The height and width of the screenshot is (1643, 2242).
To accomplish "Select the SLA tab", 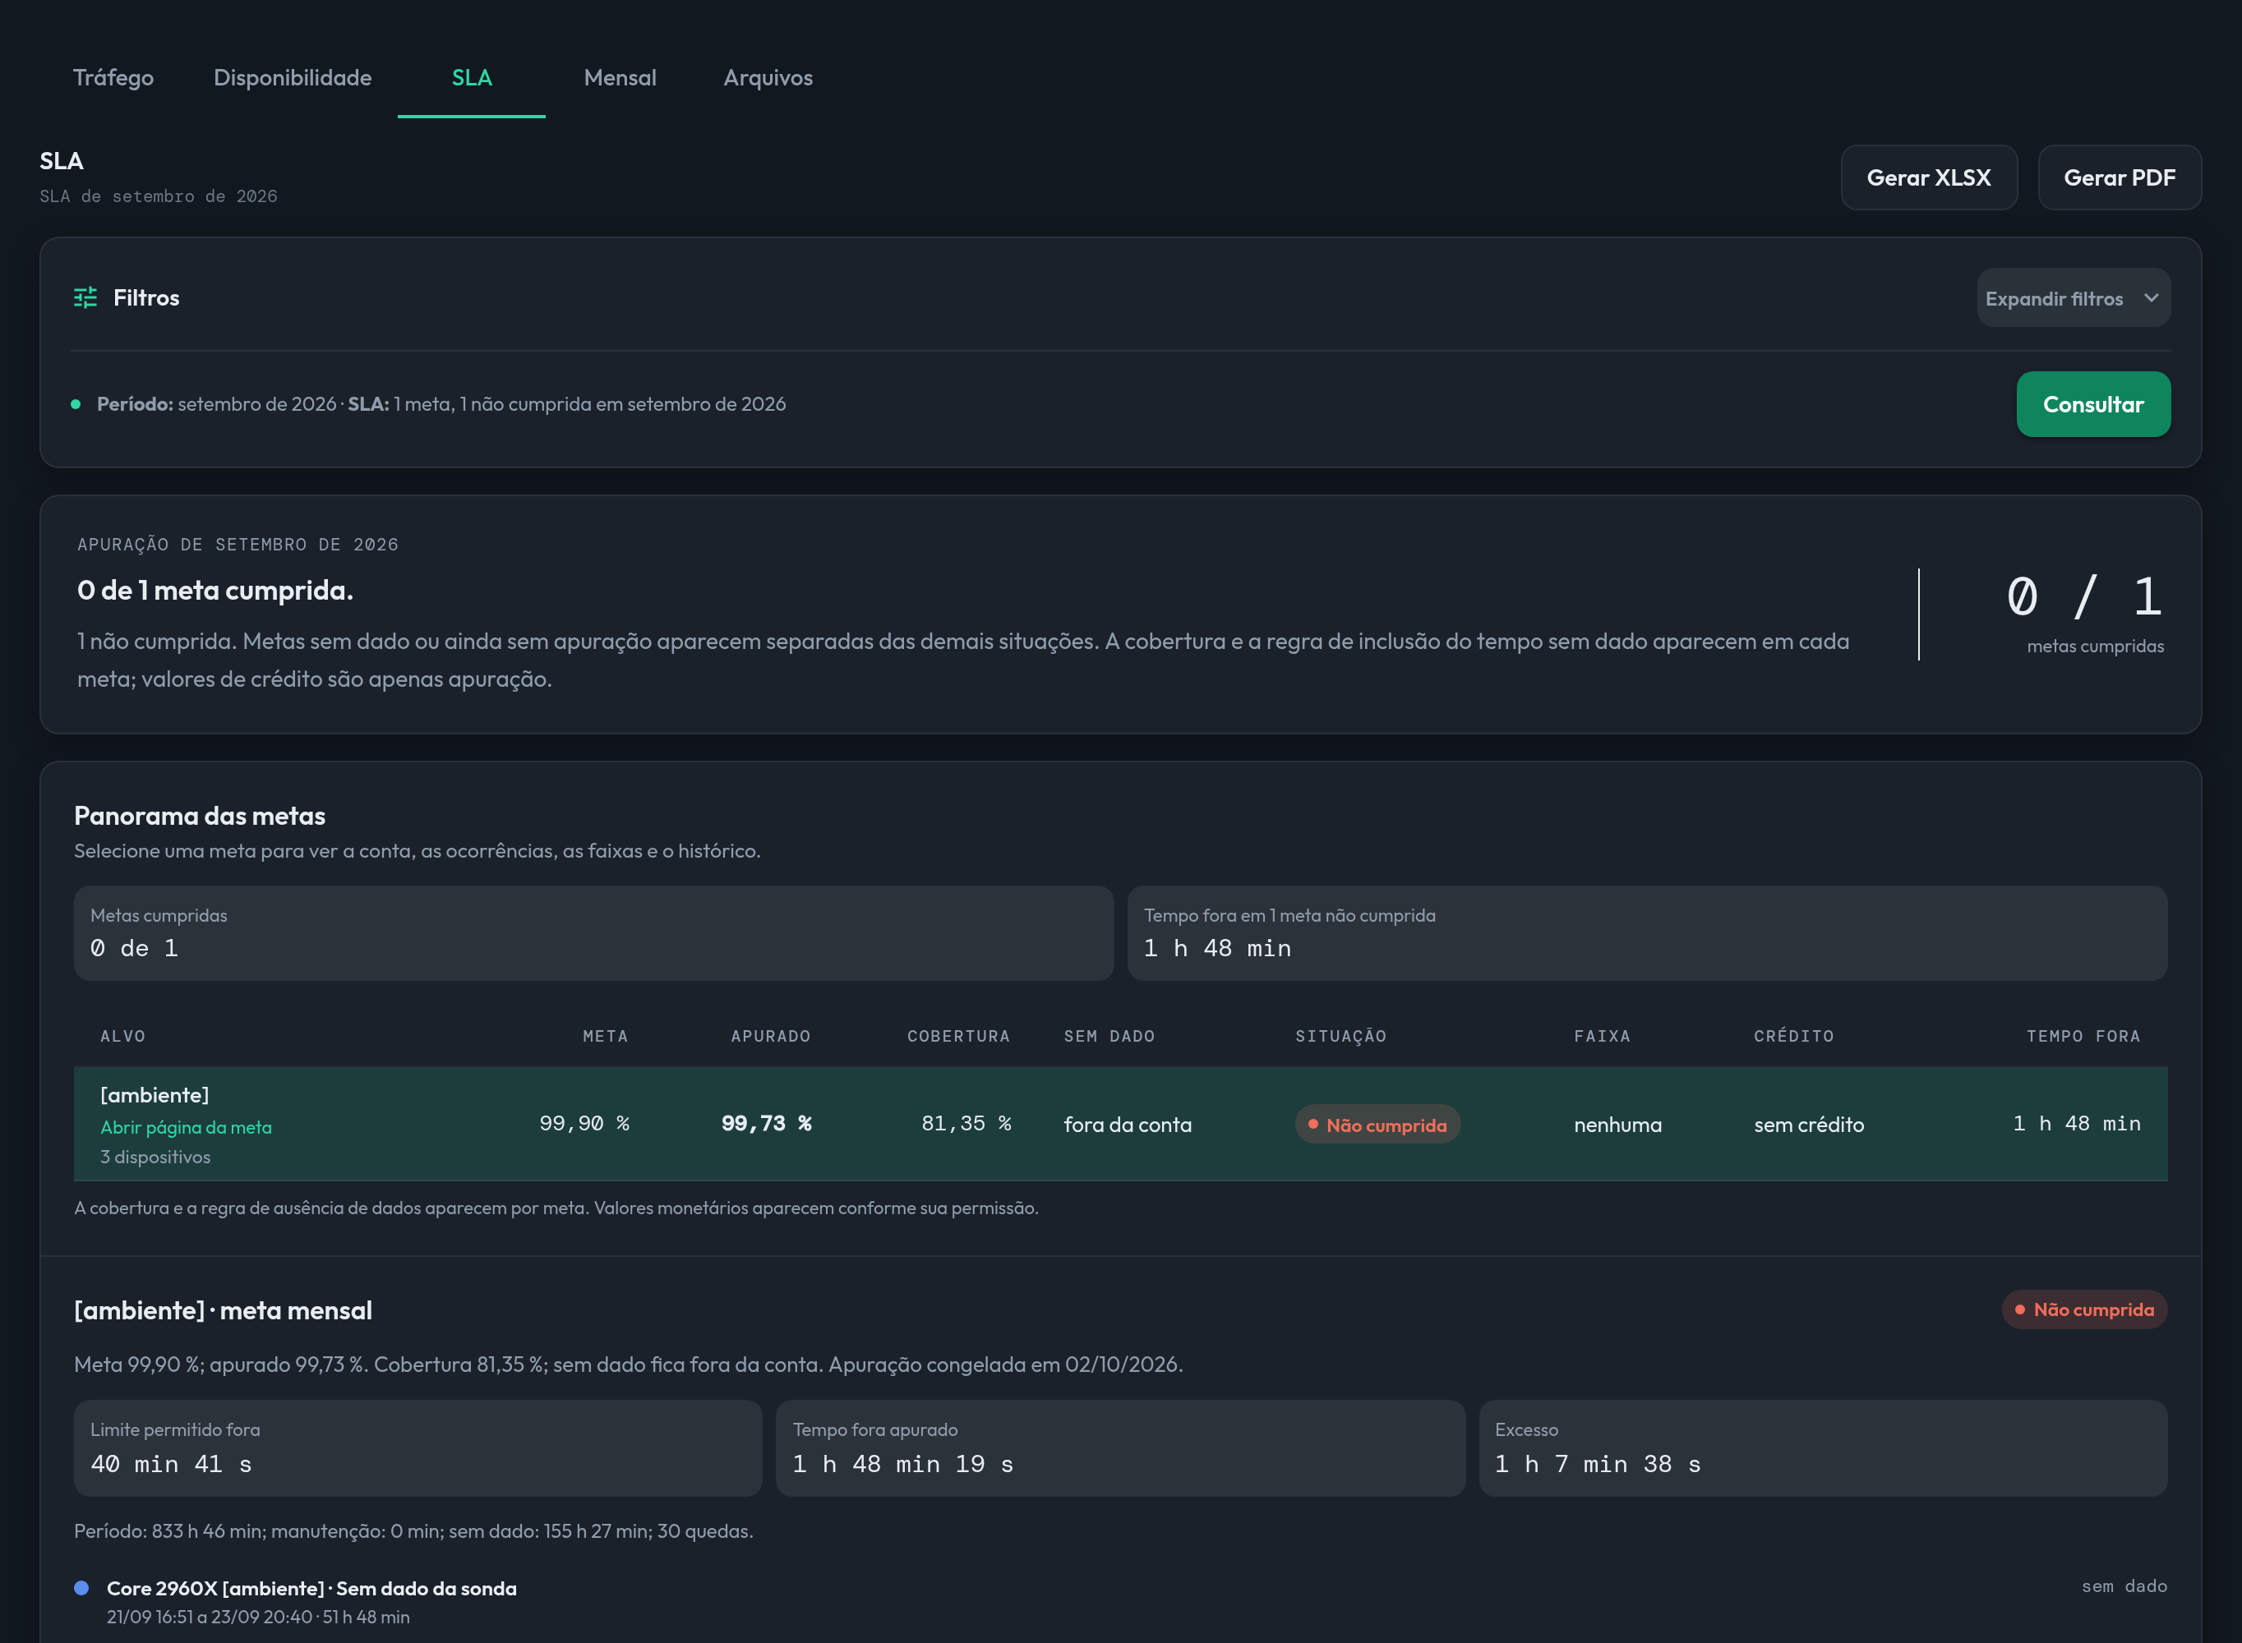I will [x=472, y=77].
